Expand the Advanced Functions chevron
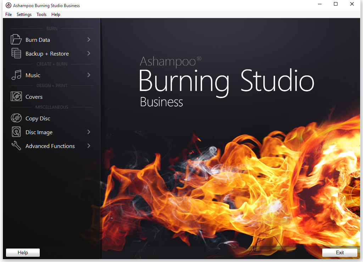Screen dimensions: 363x262 pos(89,146)
